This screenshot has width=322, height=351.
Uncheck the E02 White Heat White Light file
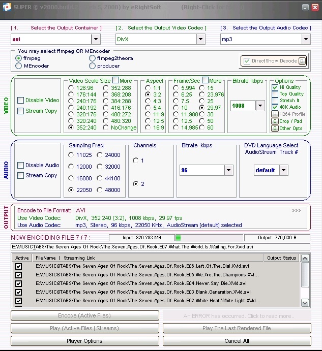pos(19,301)
